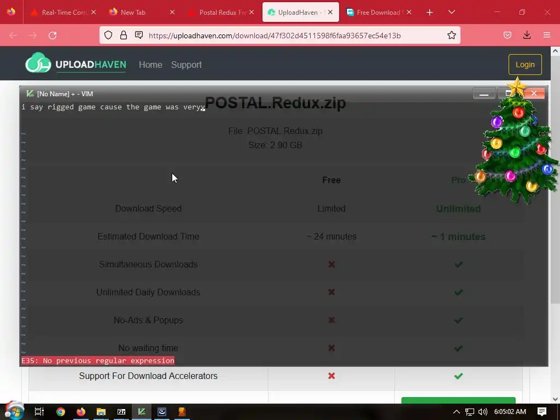The image size is (560, 420).
Task: Switch to the Postal Redux Free tab
Action: [221, 13]
